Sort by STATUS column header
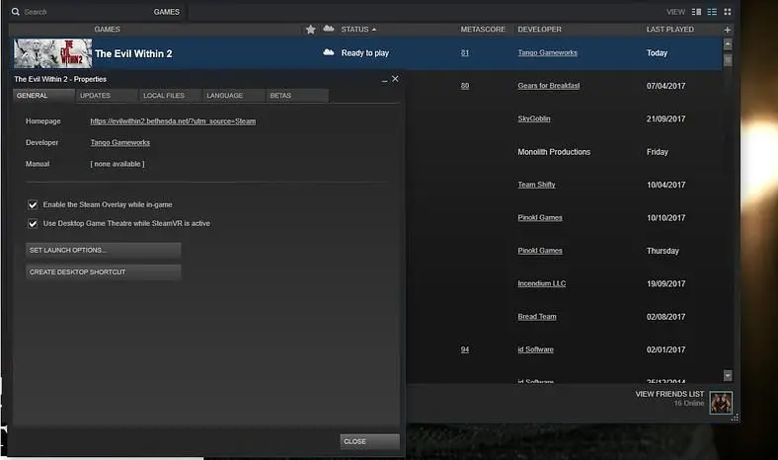Image resolution: width=778 pixels, height=460 pixels. [x=358, y=30]
